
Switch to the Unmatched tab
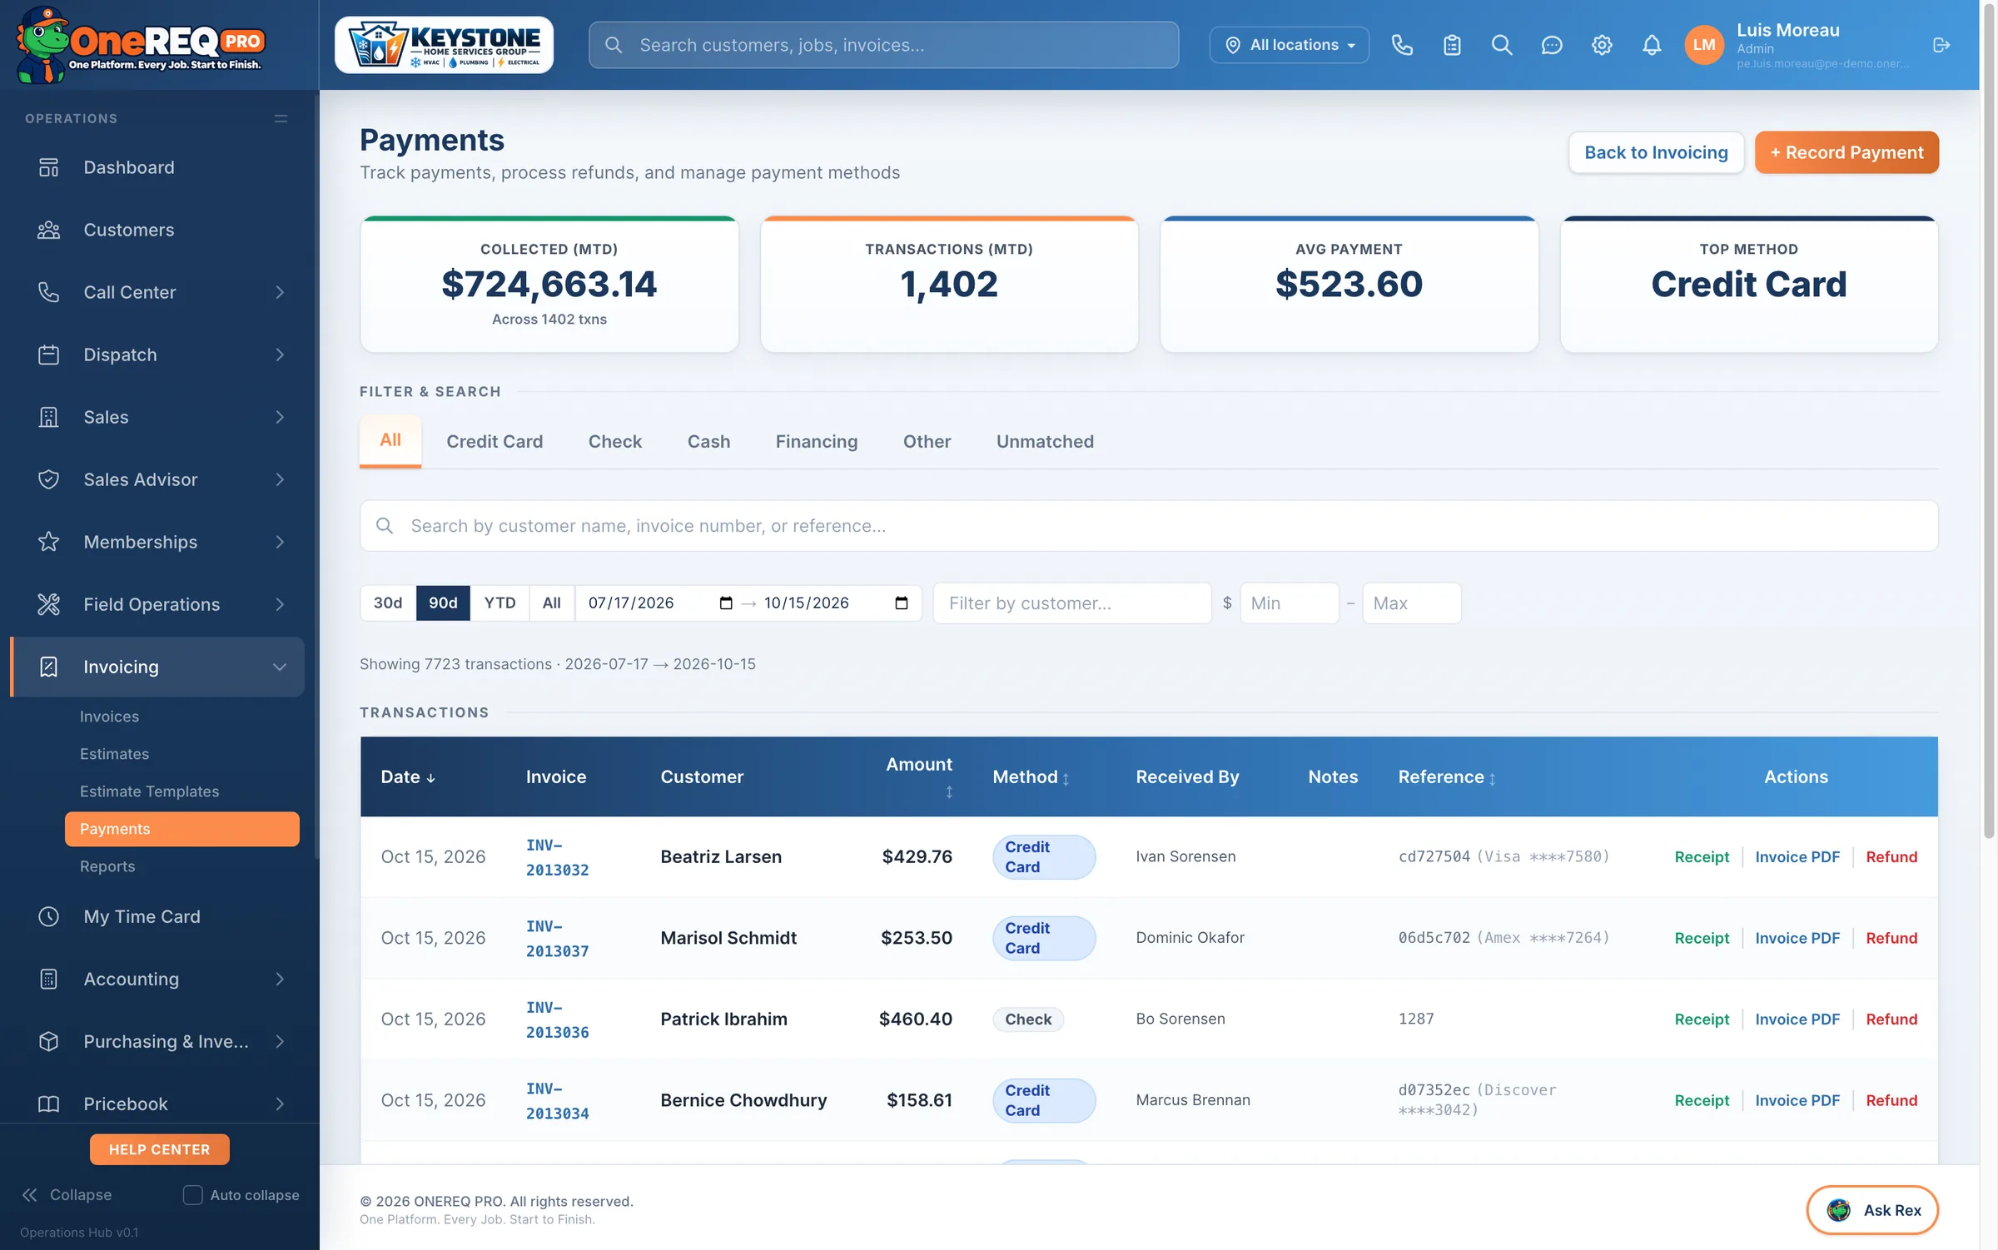pyautogui.click(x=1045, y=442)
